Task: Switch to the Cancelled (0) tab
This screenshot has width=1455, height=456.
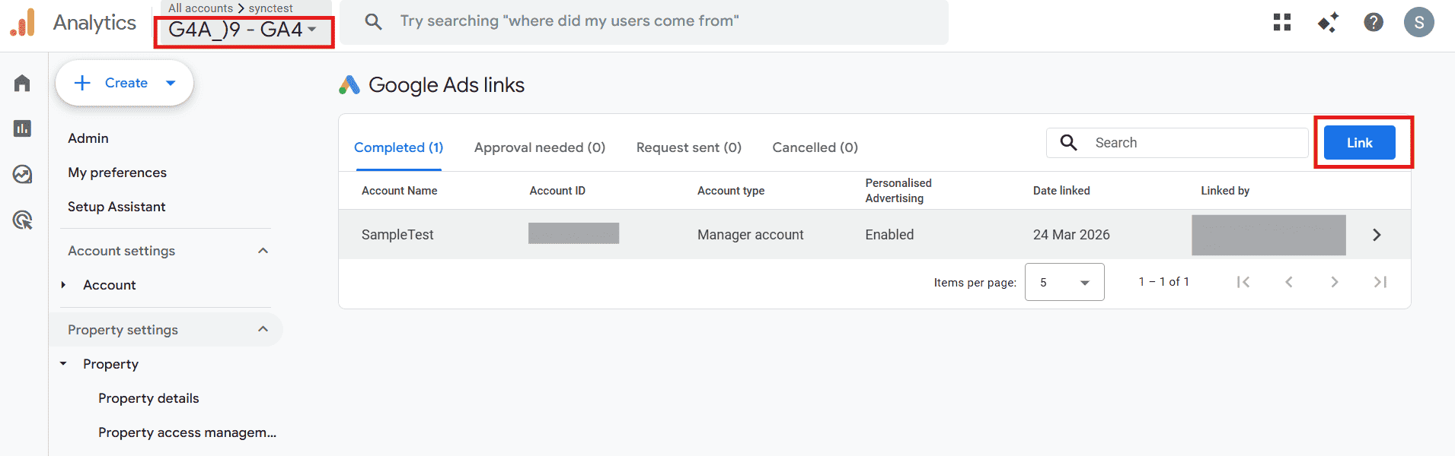Action: coord(815,147)
